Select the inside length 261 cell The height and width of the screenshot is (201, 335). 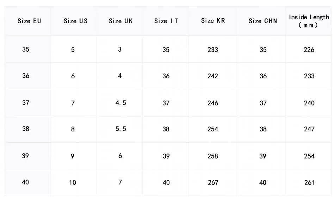309,183
